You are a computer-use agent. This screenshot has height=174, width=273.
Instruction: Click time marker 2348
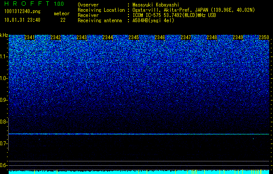click(212, 37)
